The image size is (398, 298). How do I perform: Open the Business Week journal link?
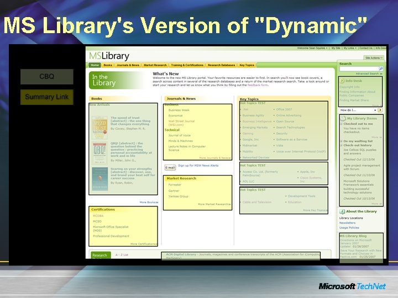[x=179, y=110]
